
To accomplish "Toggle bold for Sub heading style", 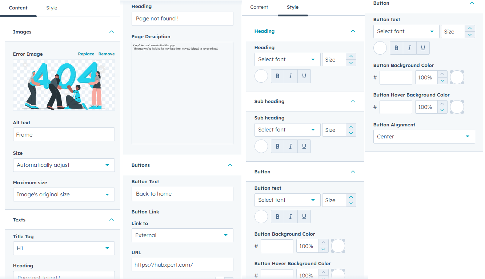I will click(x=277, y=146).
